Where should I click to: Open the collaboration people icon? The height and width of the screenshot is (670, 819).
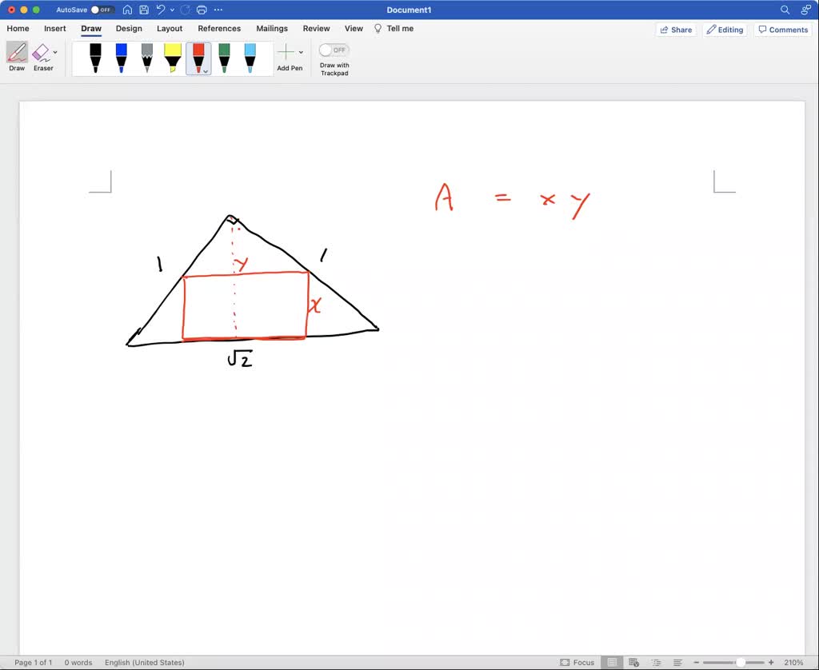pos(806,10)
